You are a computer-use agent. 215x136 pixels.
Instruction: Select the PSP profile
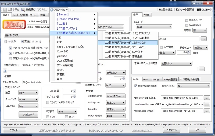(73, 42)
